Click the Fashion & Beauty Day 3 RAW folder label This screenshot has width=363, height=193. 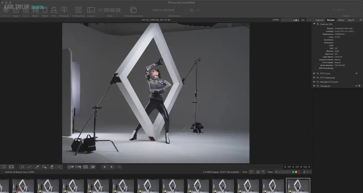(x=20, y=172)
